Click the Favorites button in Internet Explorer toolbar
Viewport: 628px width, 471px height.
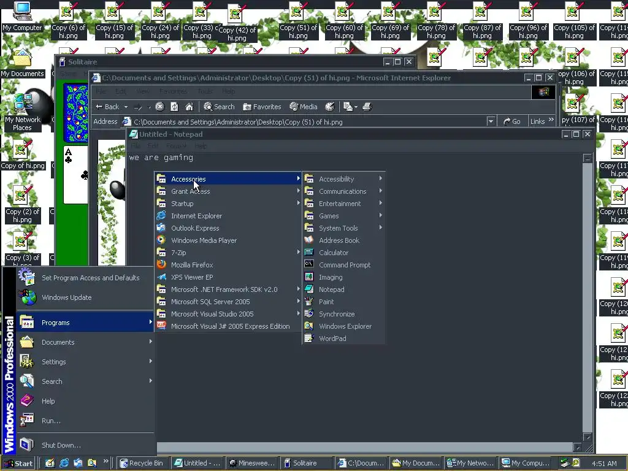(262, 107)
